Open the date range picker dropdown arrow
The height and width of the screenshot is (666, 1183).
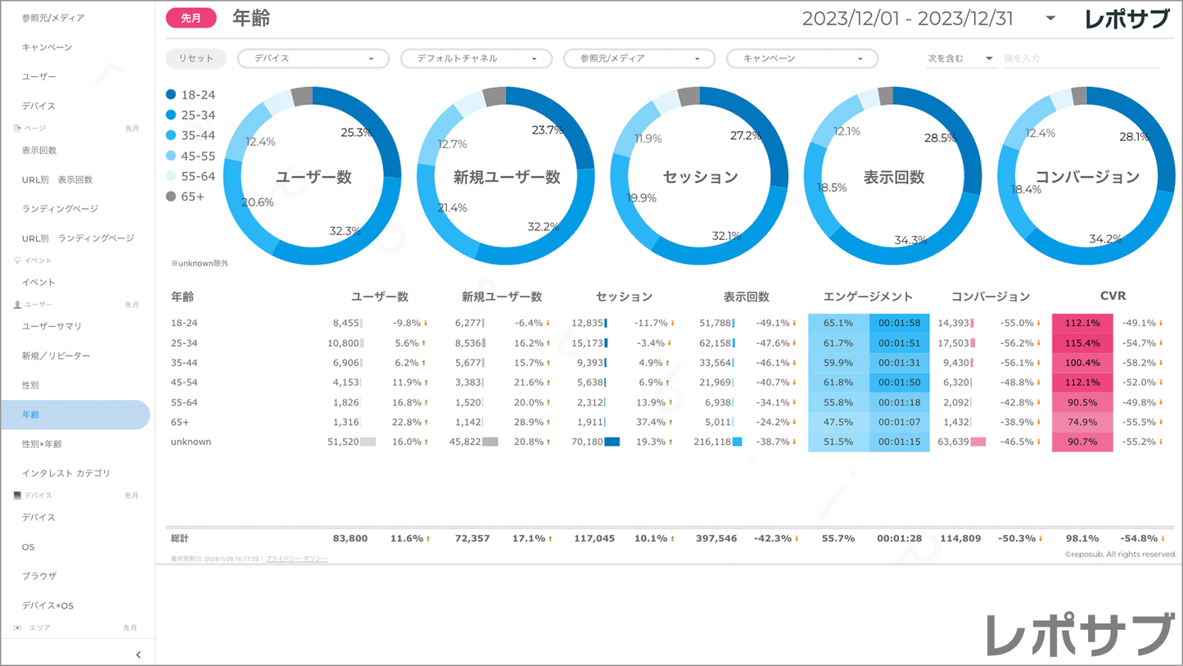pyautogui.click(x=1050, y=19)
